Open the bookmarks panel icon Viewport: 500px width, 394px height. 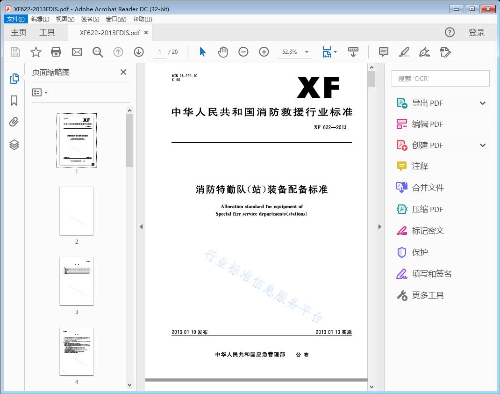pyautogui.click(x=14, y=101)
